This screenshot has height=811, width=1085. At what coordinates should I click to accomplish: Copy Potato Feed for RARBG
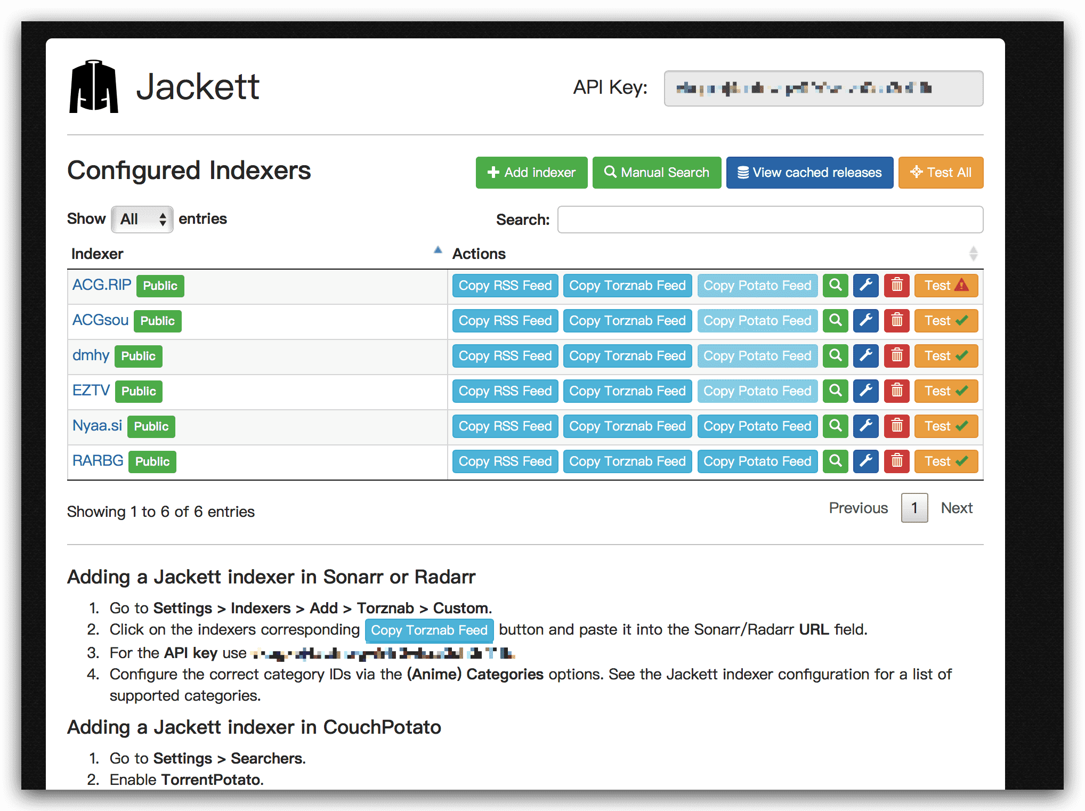pyautogui.click(x=757, y=461)
